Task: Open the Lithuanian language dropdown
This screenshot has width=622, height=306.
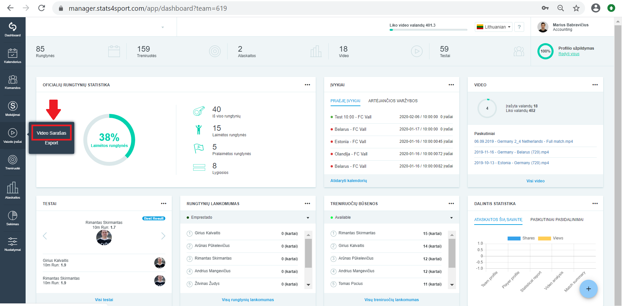Action: [x=493, y=27]
